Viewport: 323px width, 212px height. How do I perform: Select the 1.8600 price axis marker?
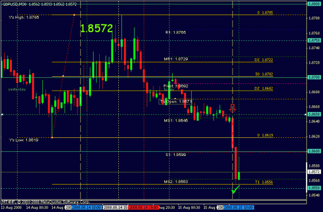(x=314, y=151)
